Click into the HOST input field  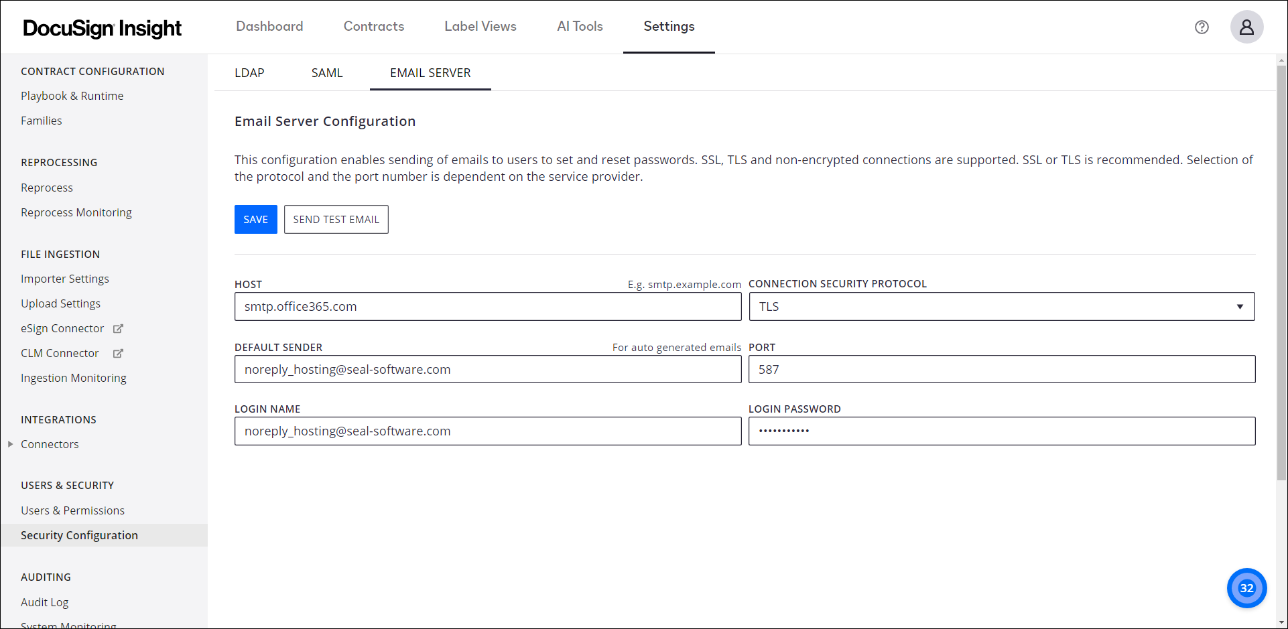click(488, 307)
